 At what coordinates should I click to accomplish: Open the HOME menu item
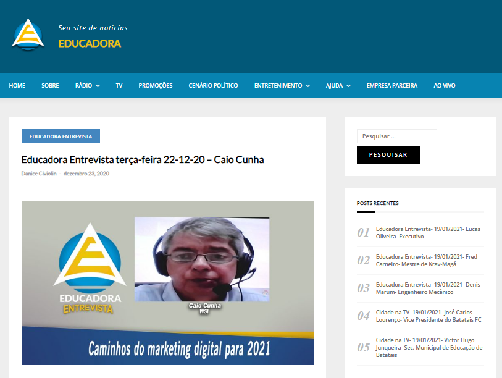(17, 86)
